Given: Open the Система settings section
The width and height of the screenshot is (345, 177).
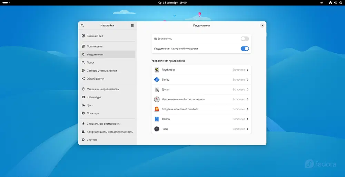Looking at the screenshot, I should click(107, 140).
